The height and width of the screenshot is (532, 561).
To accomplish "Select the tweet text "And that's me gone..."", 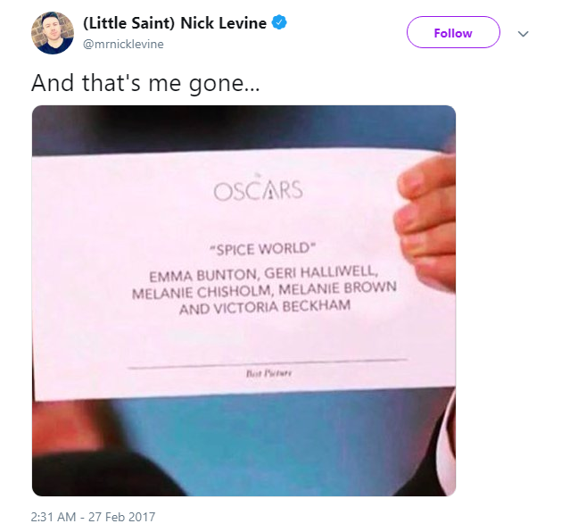I will [x=145, y=83].
